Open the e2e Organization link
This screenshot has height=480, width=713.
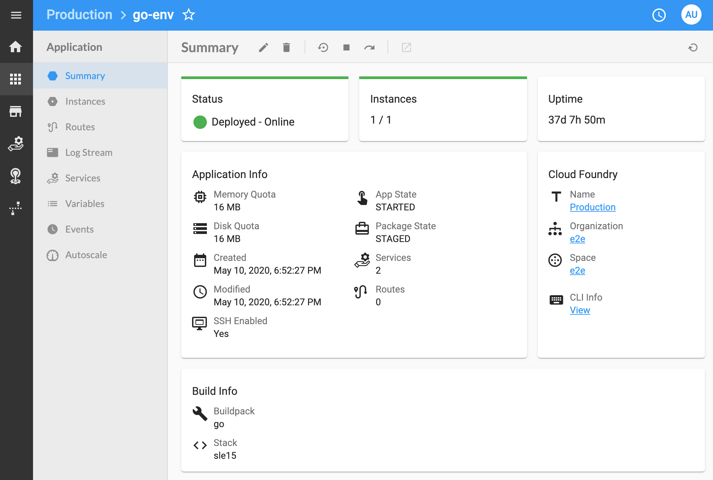[577, 239]
